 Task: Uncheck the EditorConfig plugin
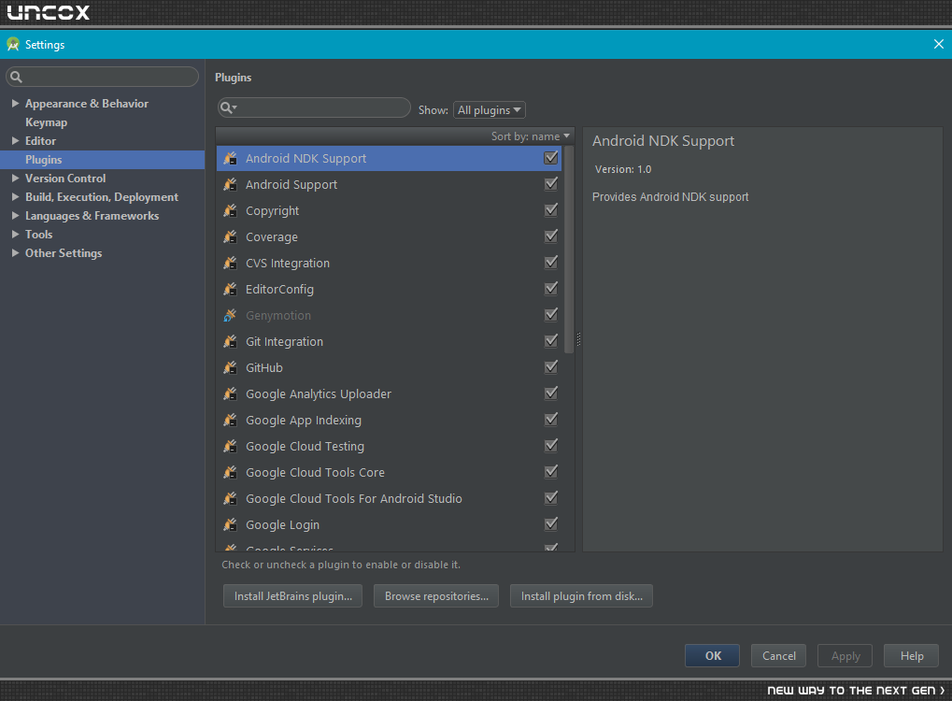[x=550, y=289]
